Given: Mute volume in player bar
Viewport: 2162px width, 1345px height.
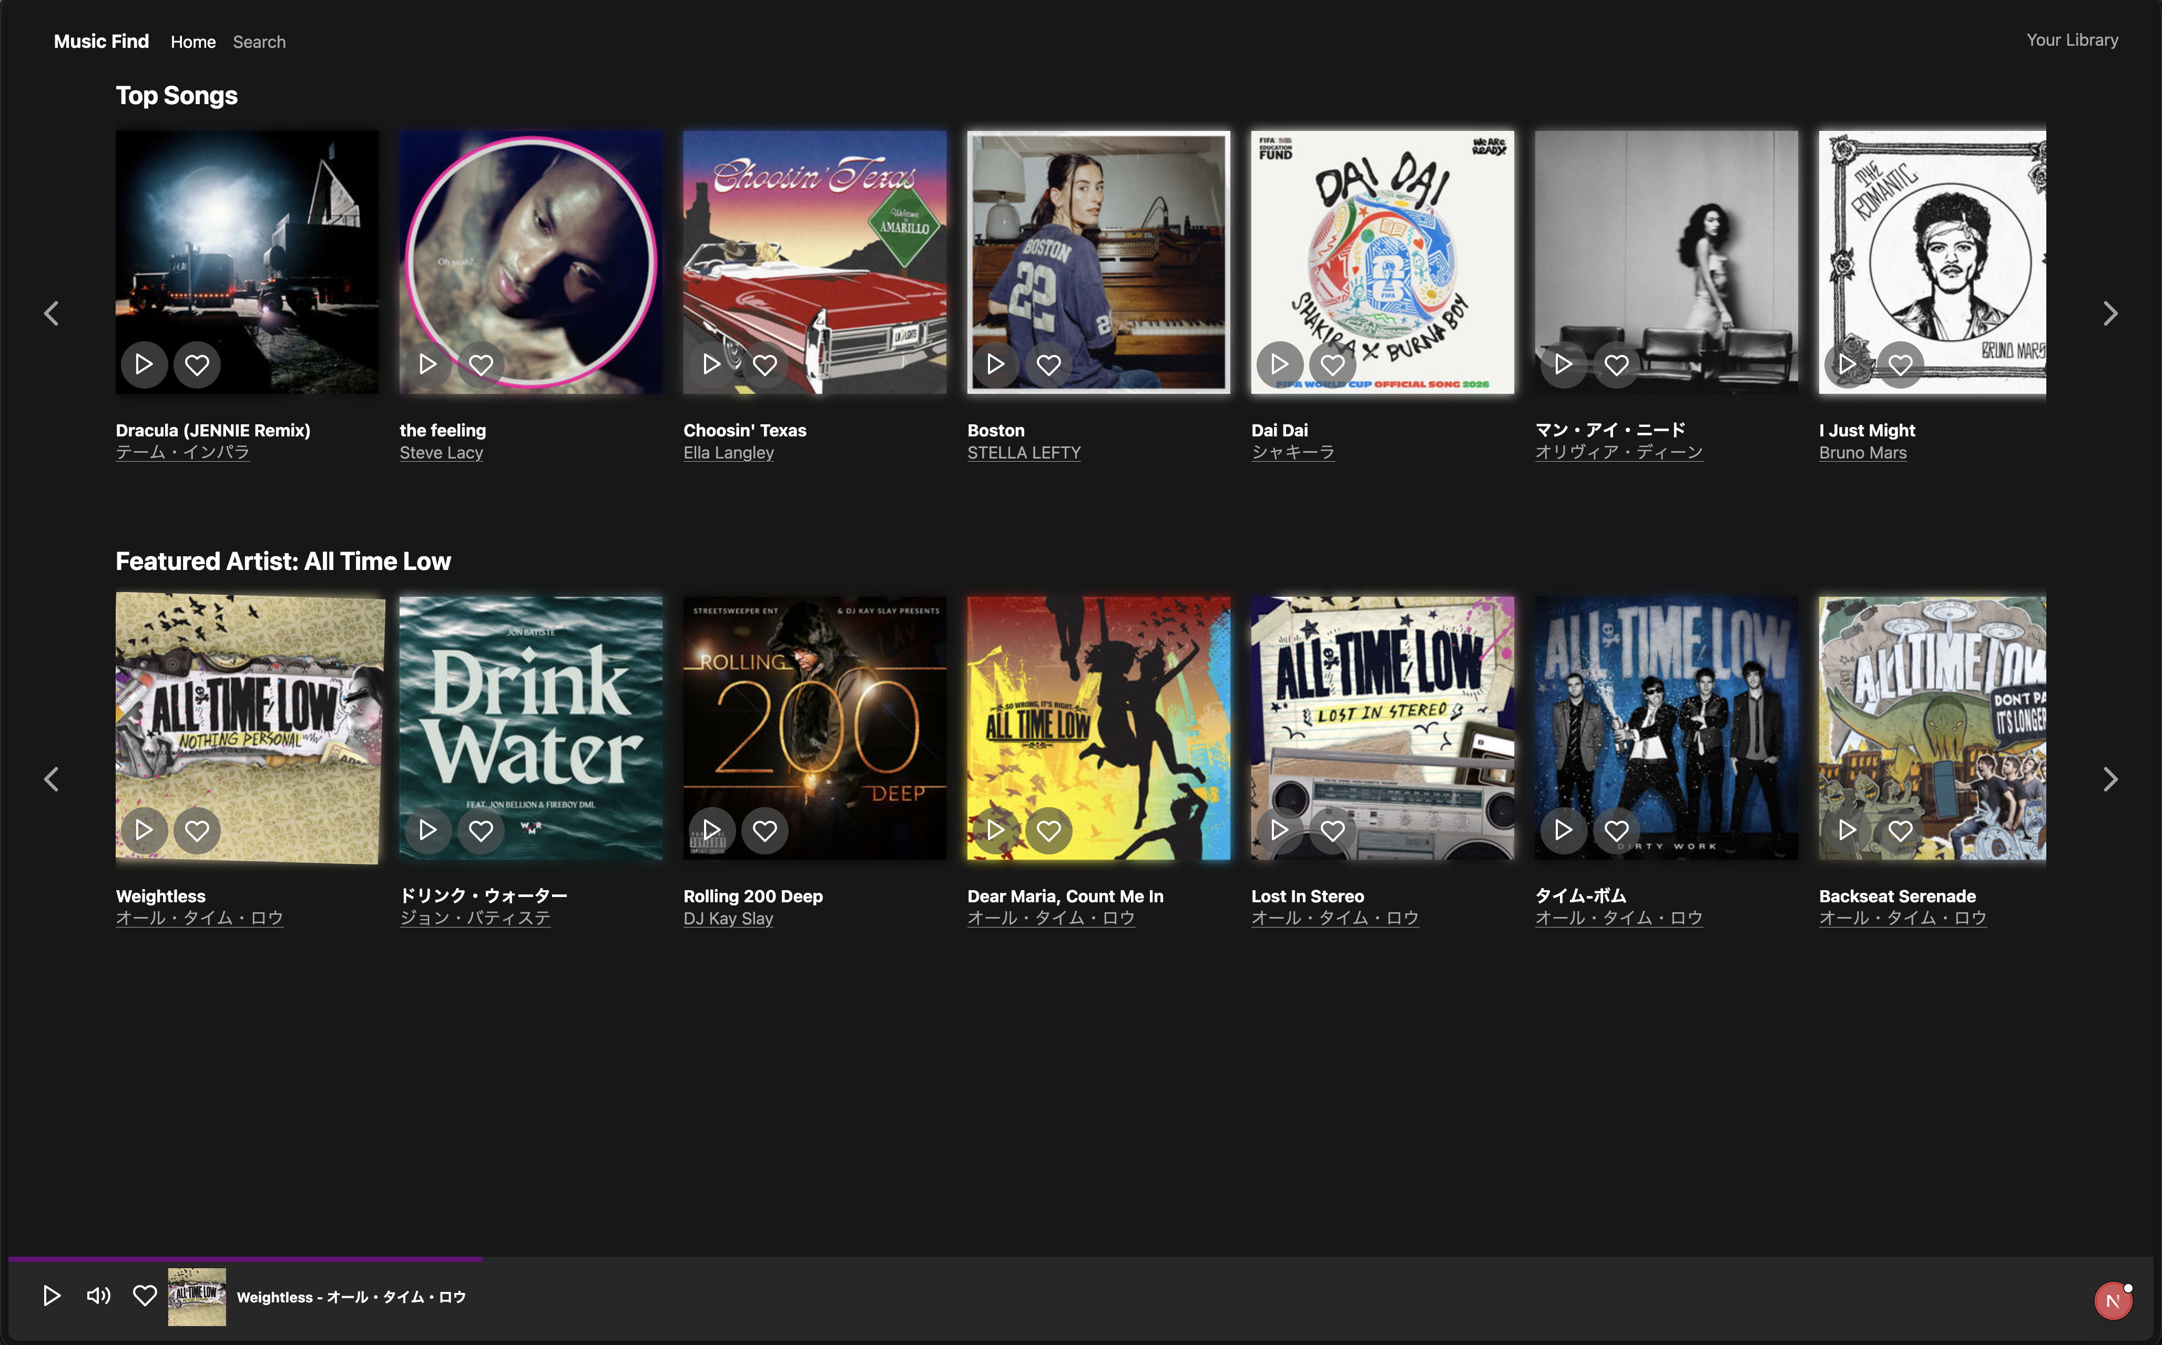Looking at the screenshot, I should 99,1296.
